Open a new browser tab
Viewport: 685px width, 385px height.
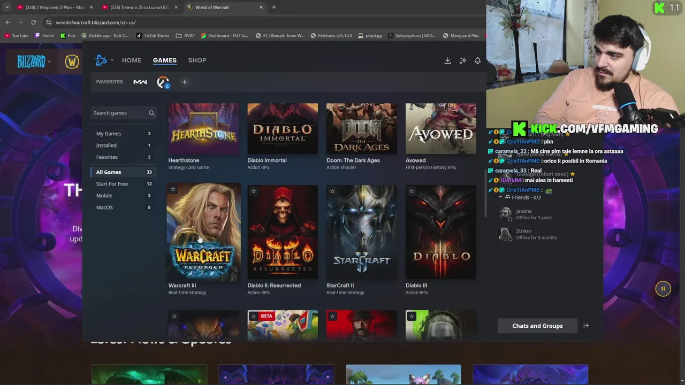click(273, 7)
